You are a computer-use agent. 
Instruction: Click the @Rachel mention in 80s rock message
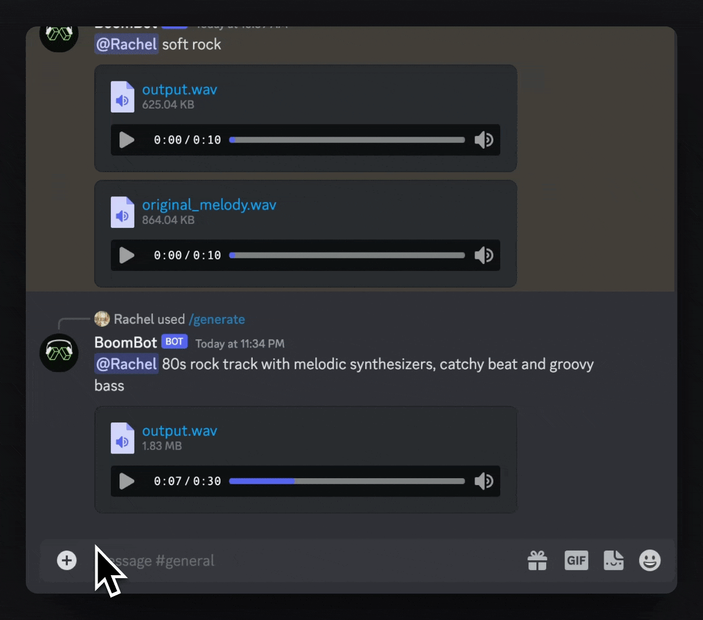point(126,365)
